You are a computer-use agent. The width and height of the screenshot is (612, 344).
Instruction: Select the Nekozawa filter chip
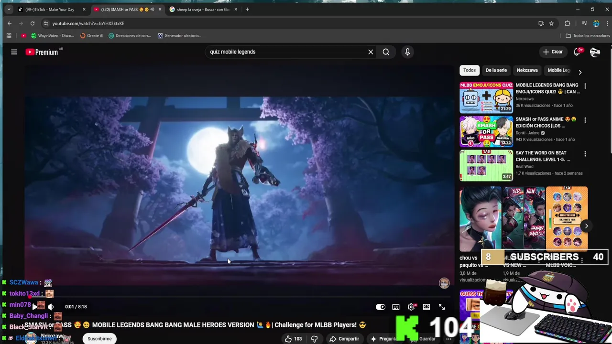(527, 70)
